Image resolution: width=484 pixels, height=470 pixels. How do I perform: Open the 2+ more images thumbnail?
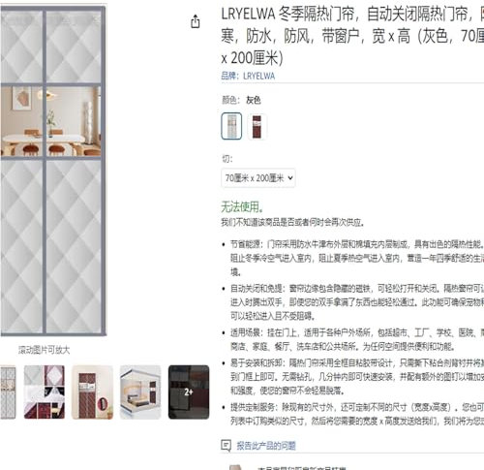[x=189, y=392]
